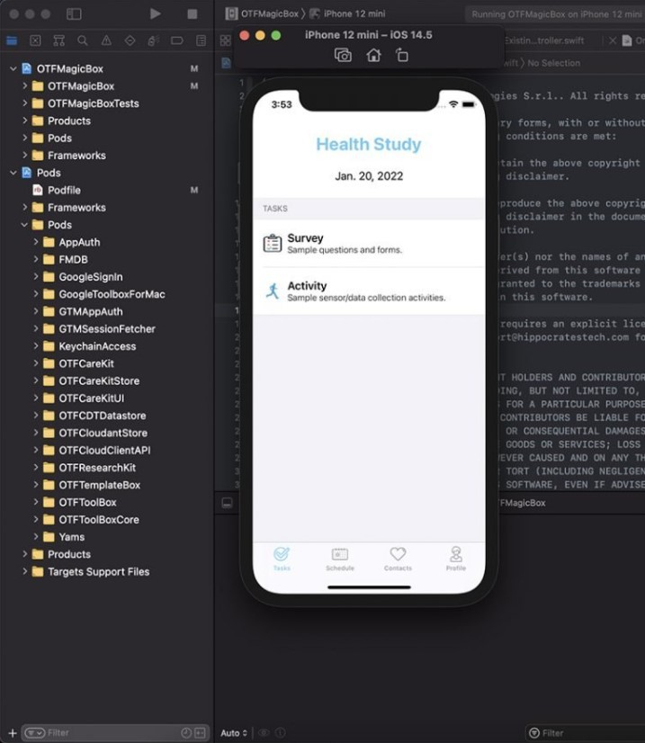Expand the AppAuth pod folder

point(36,242)
